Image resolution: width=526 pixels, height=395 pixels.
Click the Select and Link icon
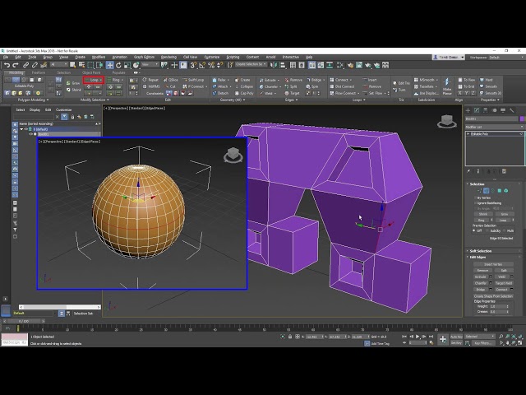pyautogui.click(x=25, y=65)
